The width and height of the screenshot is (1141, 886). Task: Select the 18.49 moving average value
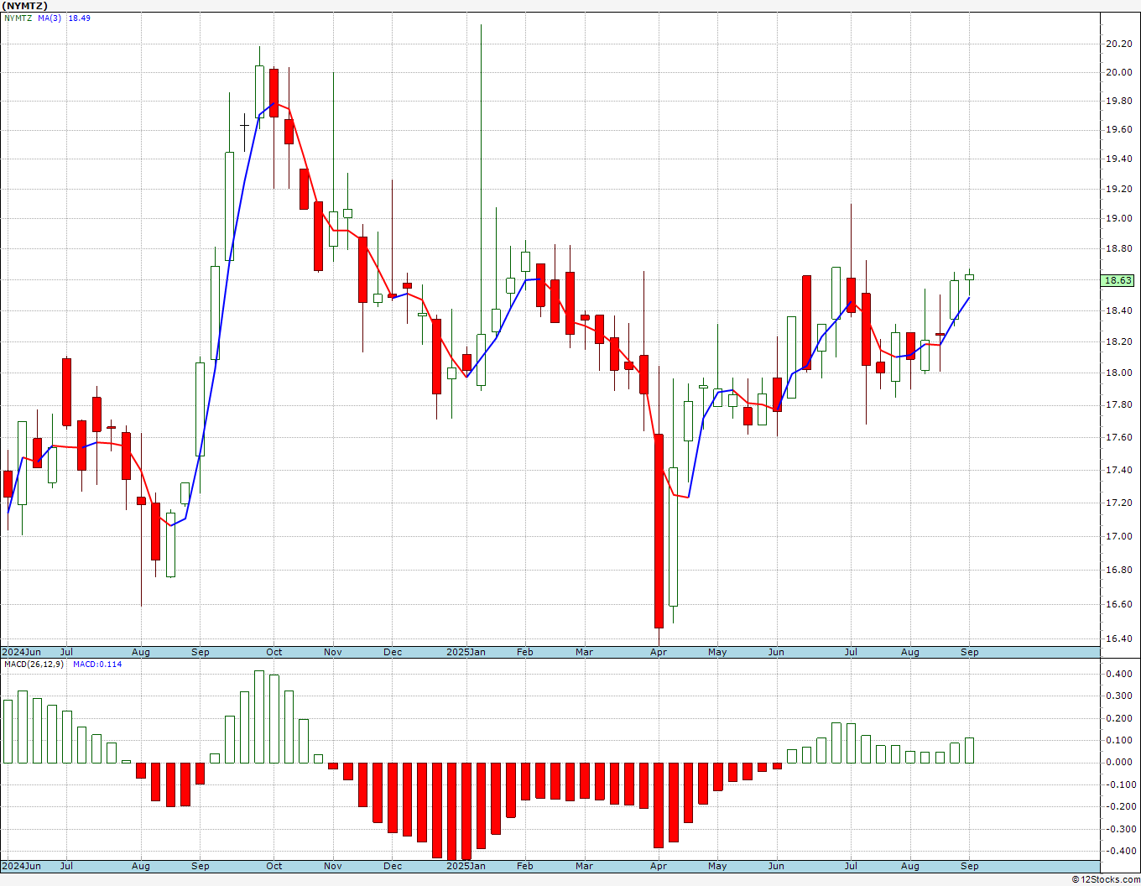pos(79,18)
